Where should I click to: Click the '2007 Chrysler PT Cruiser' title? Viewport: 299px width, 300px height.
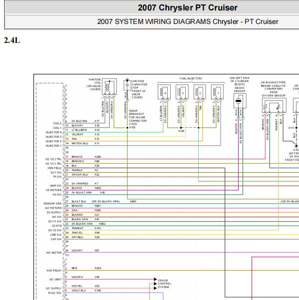pos(188,8)
